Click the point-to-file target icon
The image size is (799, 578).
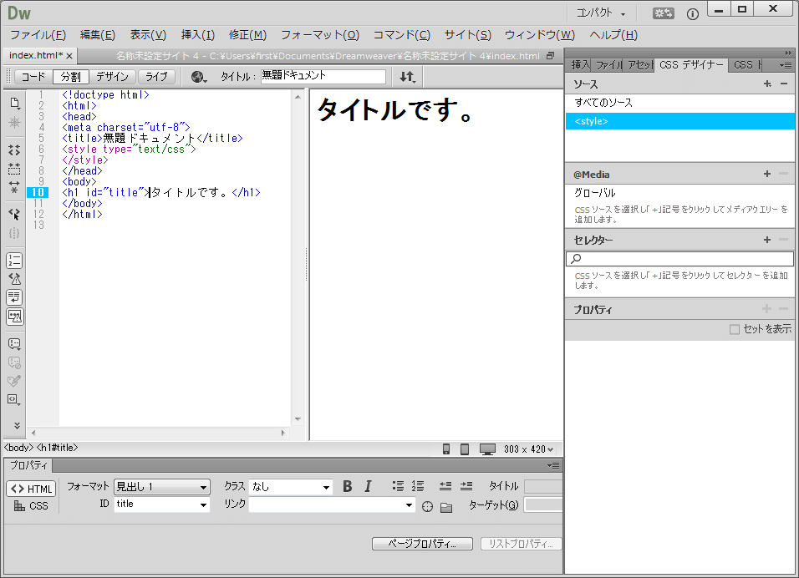427,506
